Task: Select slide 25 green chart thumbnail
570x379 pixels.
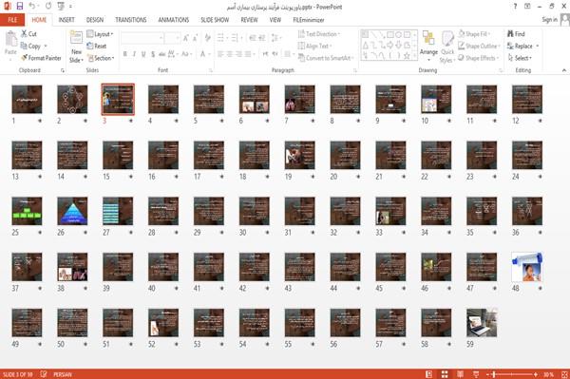Action: point(27,211)
